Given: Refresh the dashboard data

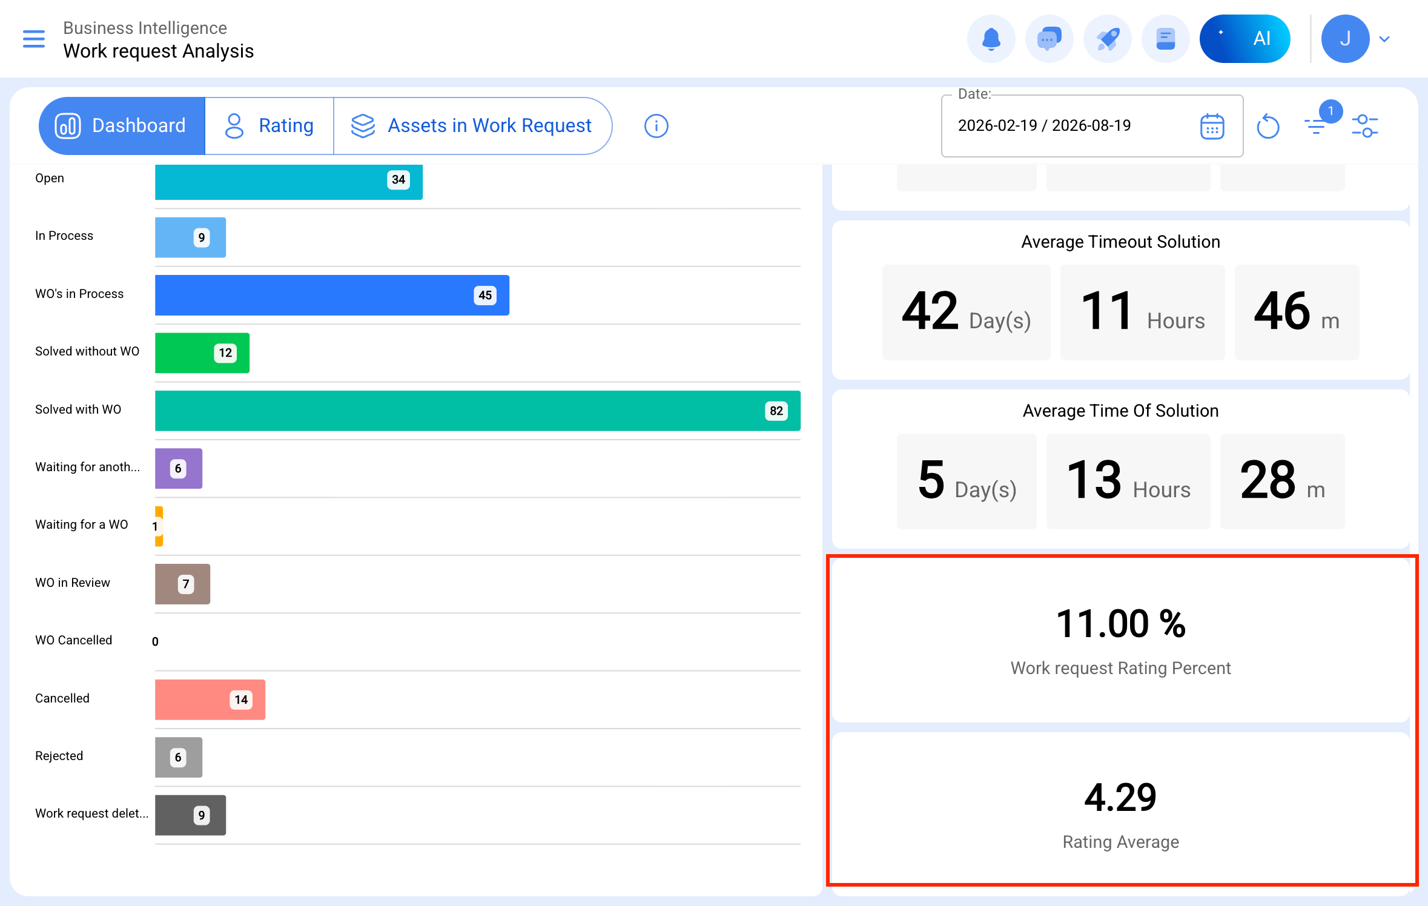Looking at the screenshot, I should point(1268,126).
